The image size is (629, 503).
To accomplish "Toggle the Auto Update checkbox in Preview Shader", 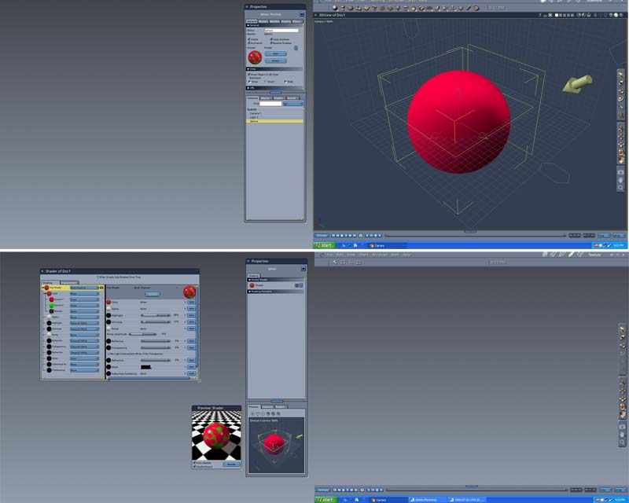I will [194, 462].
